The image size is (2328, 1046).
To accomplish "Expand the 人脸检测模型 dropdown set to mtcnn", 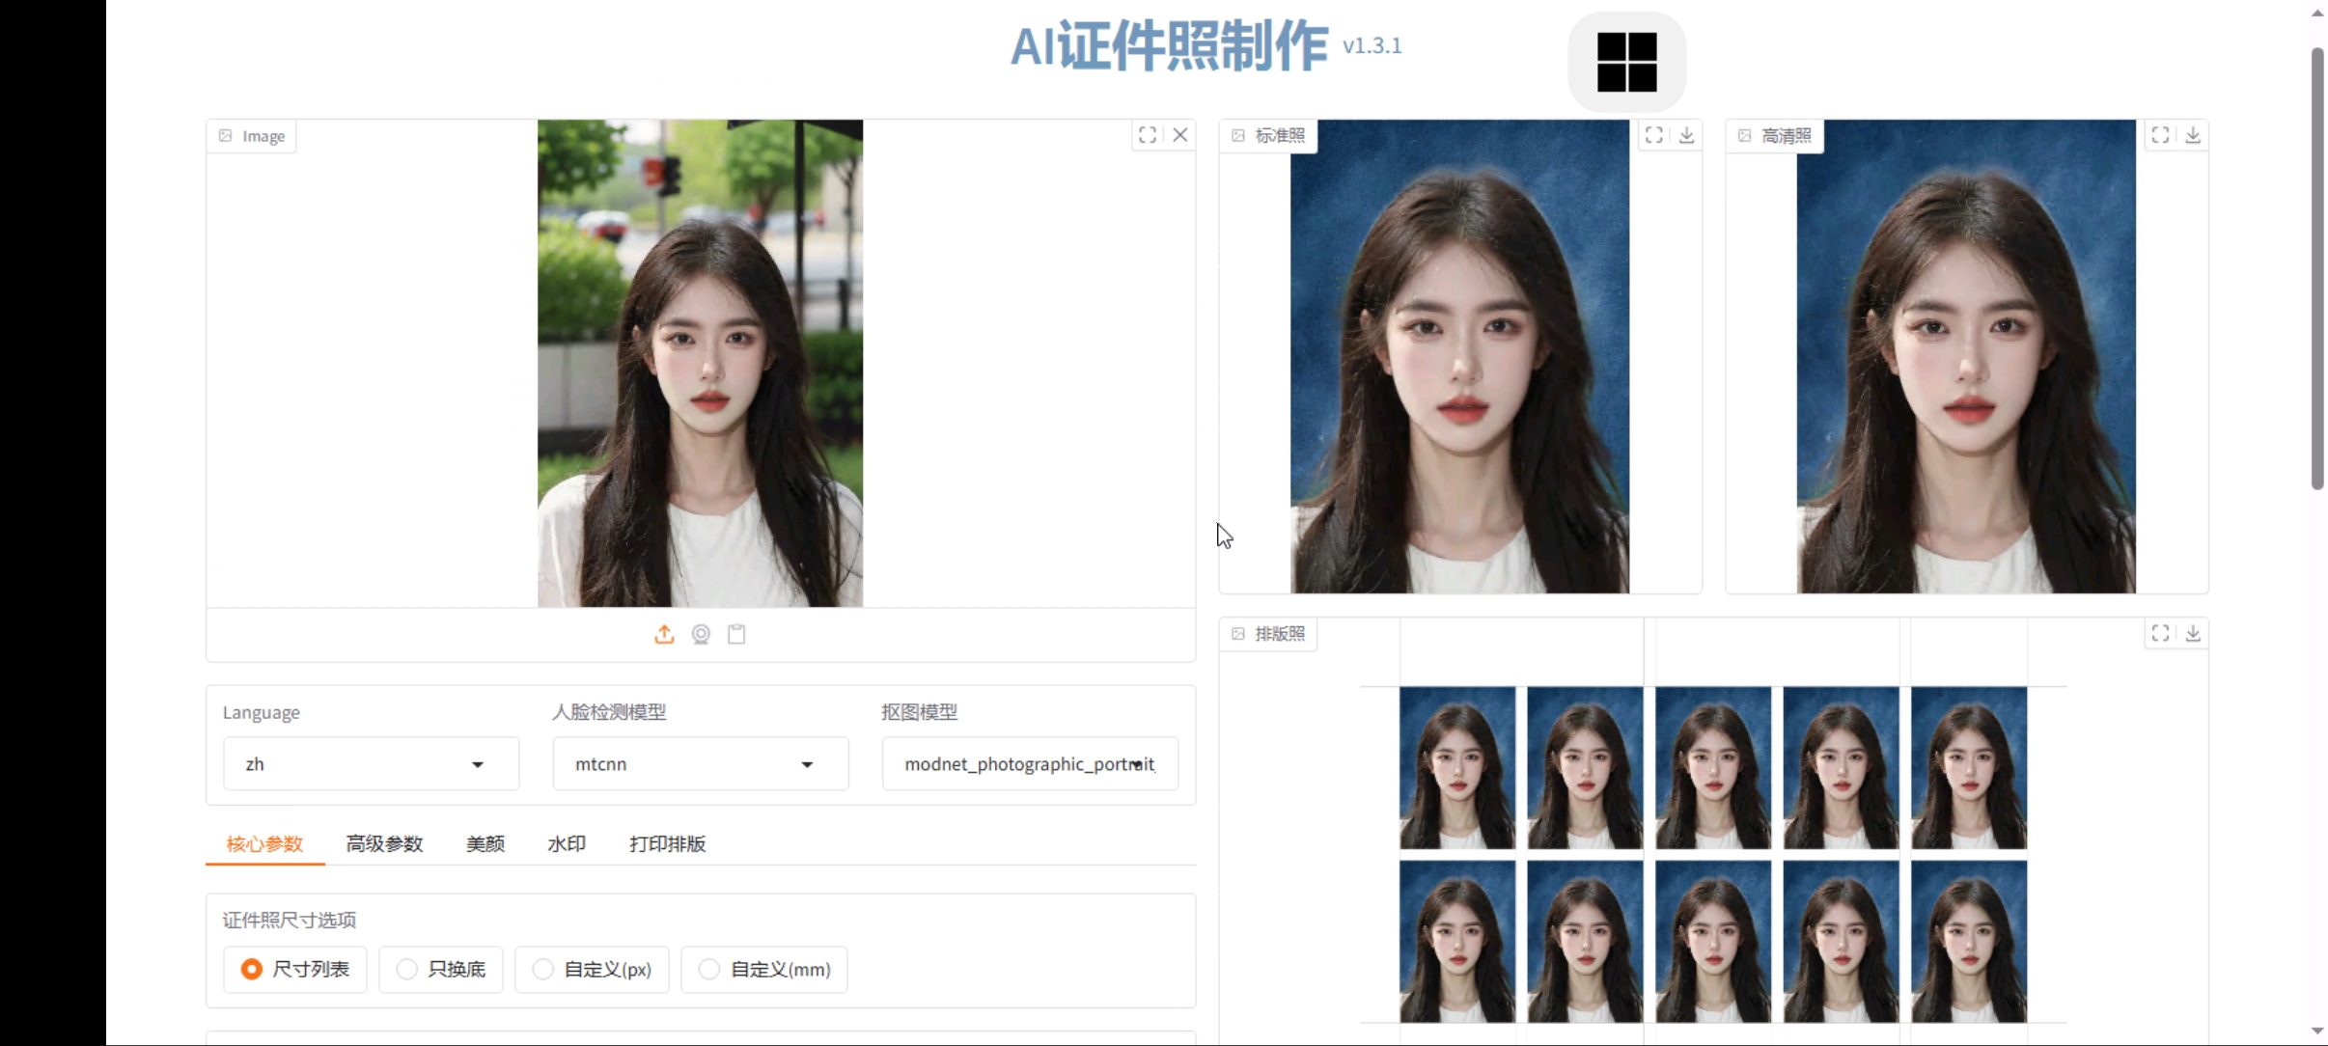I will 701,764.
